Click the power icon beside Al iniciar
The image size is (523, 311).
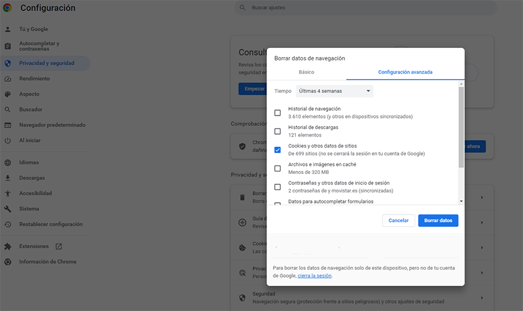(x=7, y=140)
